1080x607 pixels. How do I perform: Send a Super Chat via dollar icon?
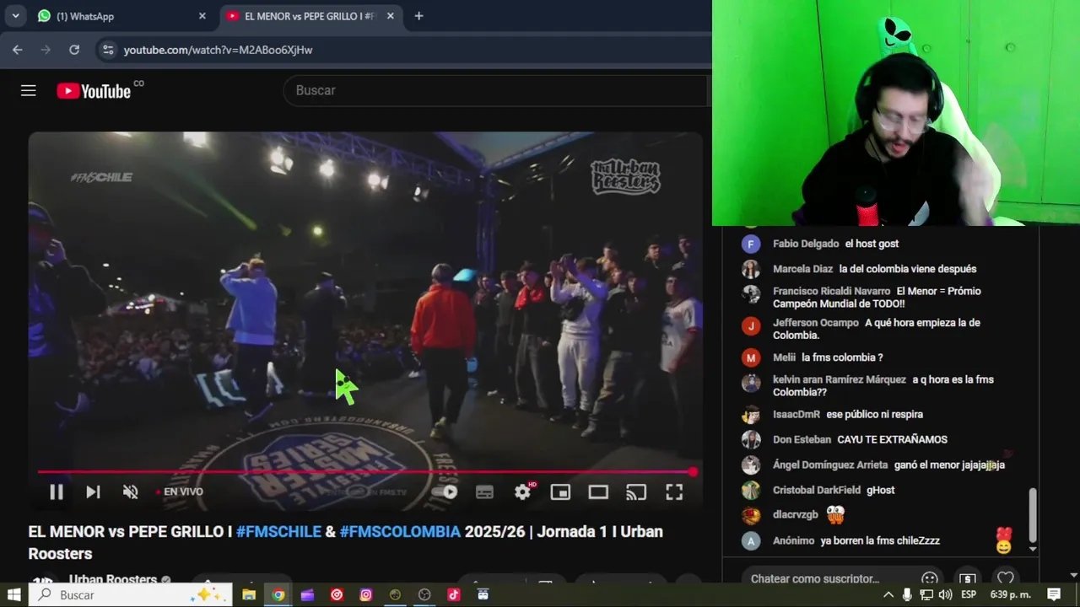coord(968,579)
